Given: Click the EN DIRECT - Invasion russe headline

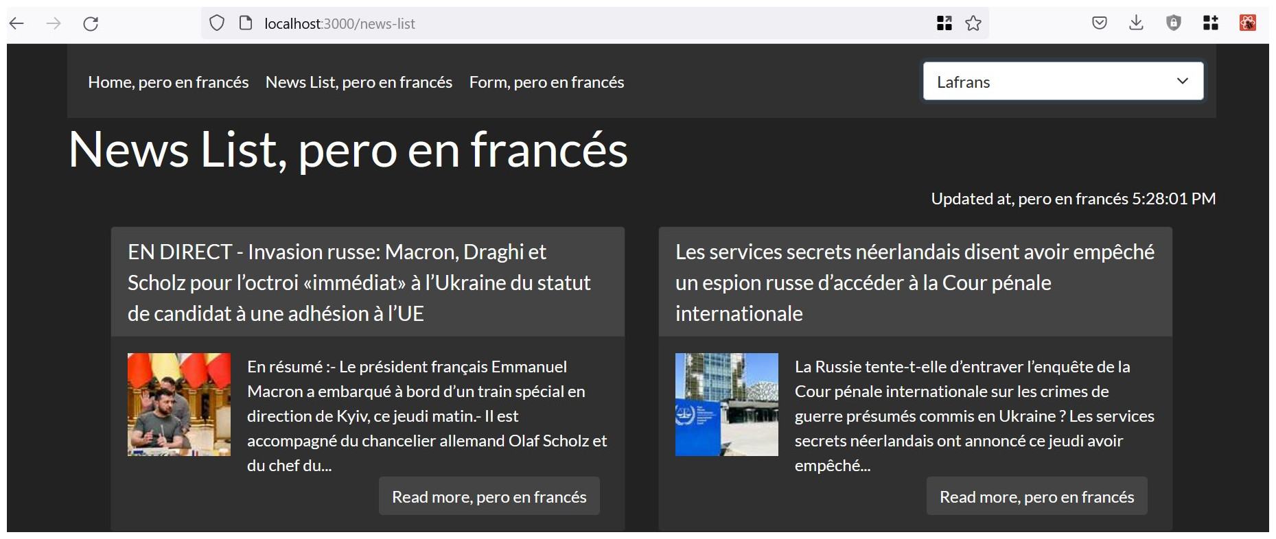Looking at the screenshot, I should coord(359,283).
